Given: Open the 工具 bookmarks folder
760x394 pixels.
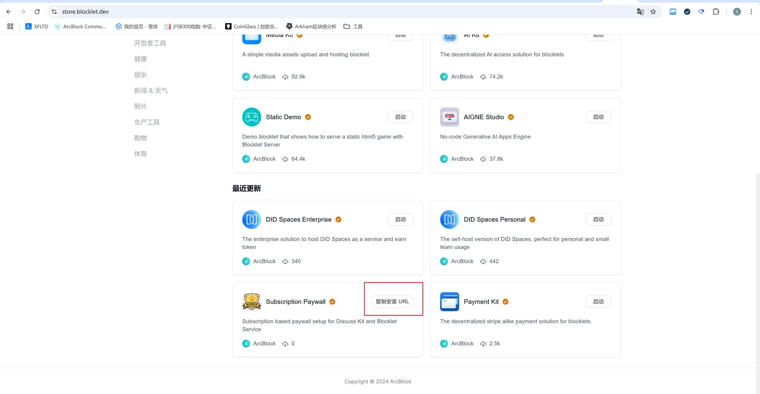Looking at the screenshot, I should pyautogui.click(x=353, y=27).
